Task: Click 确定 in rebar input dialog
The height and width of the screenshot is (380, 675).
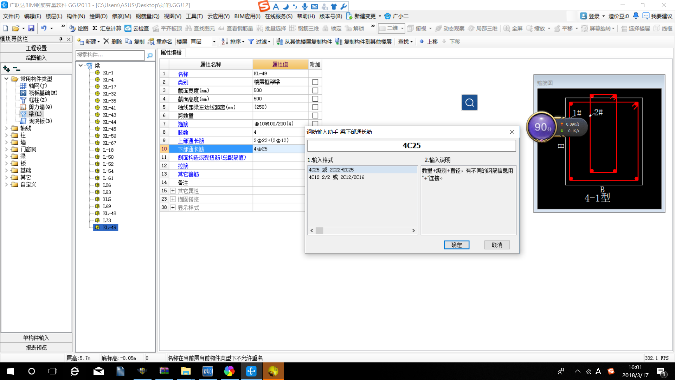Action: click(456, 245)
